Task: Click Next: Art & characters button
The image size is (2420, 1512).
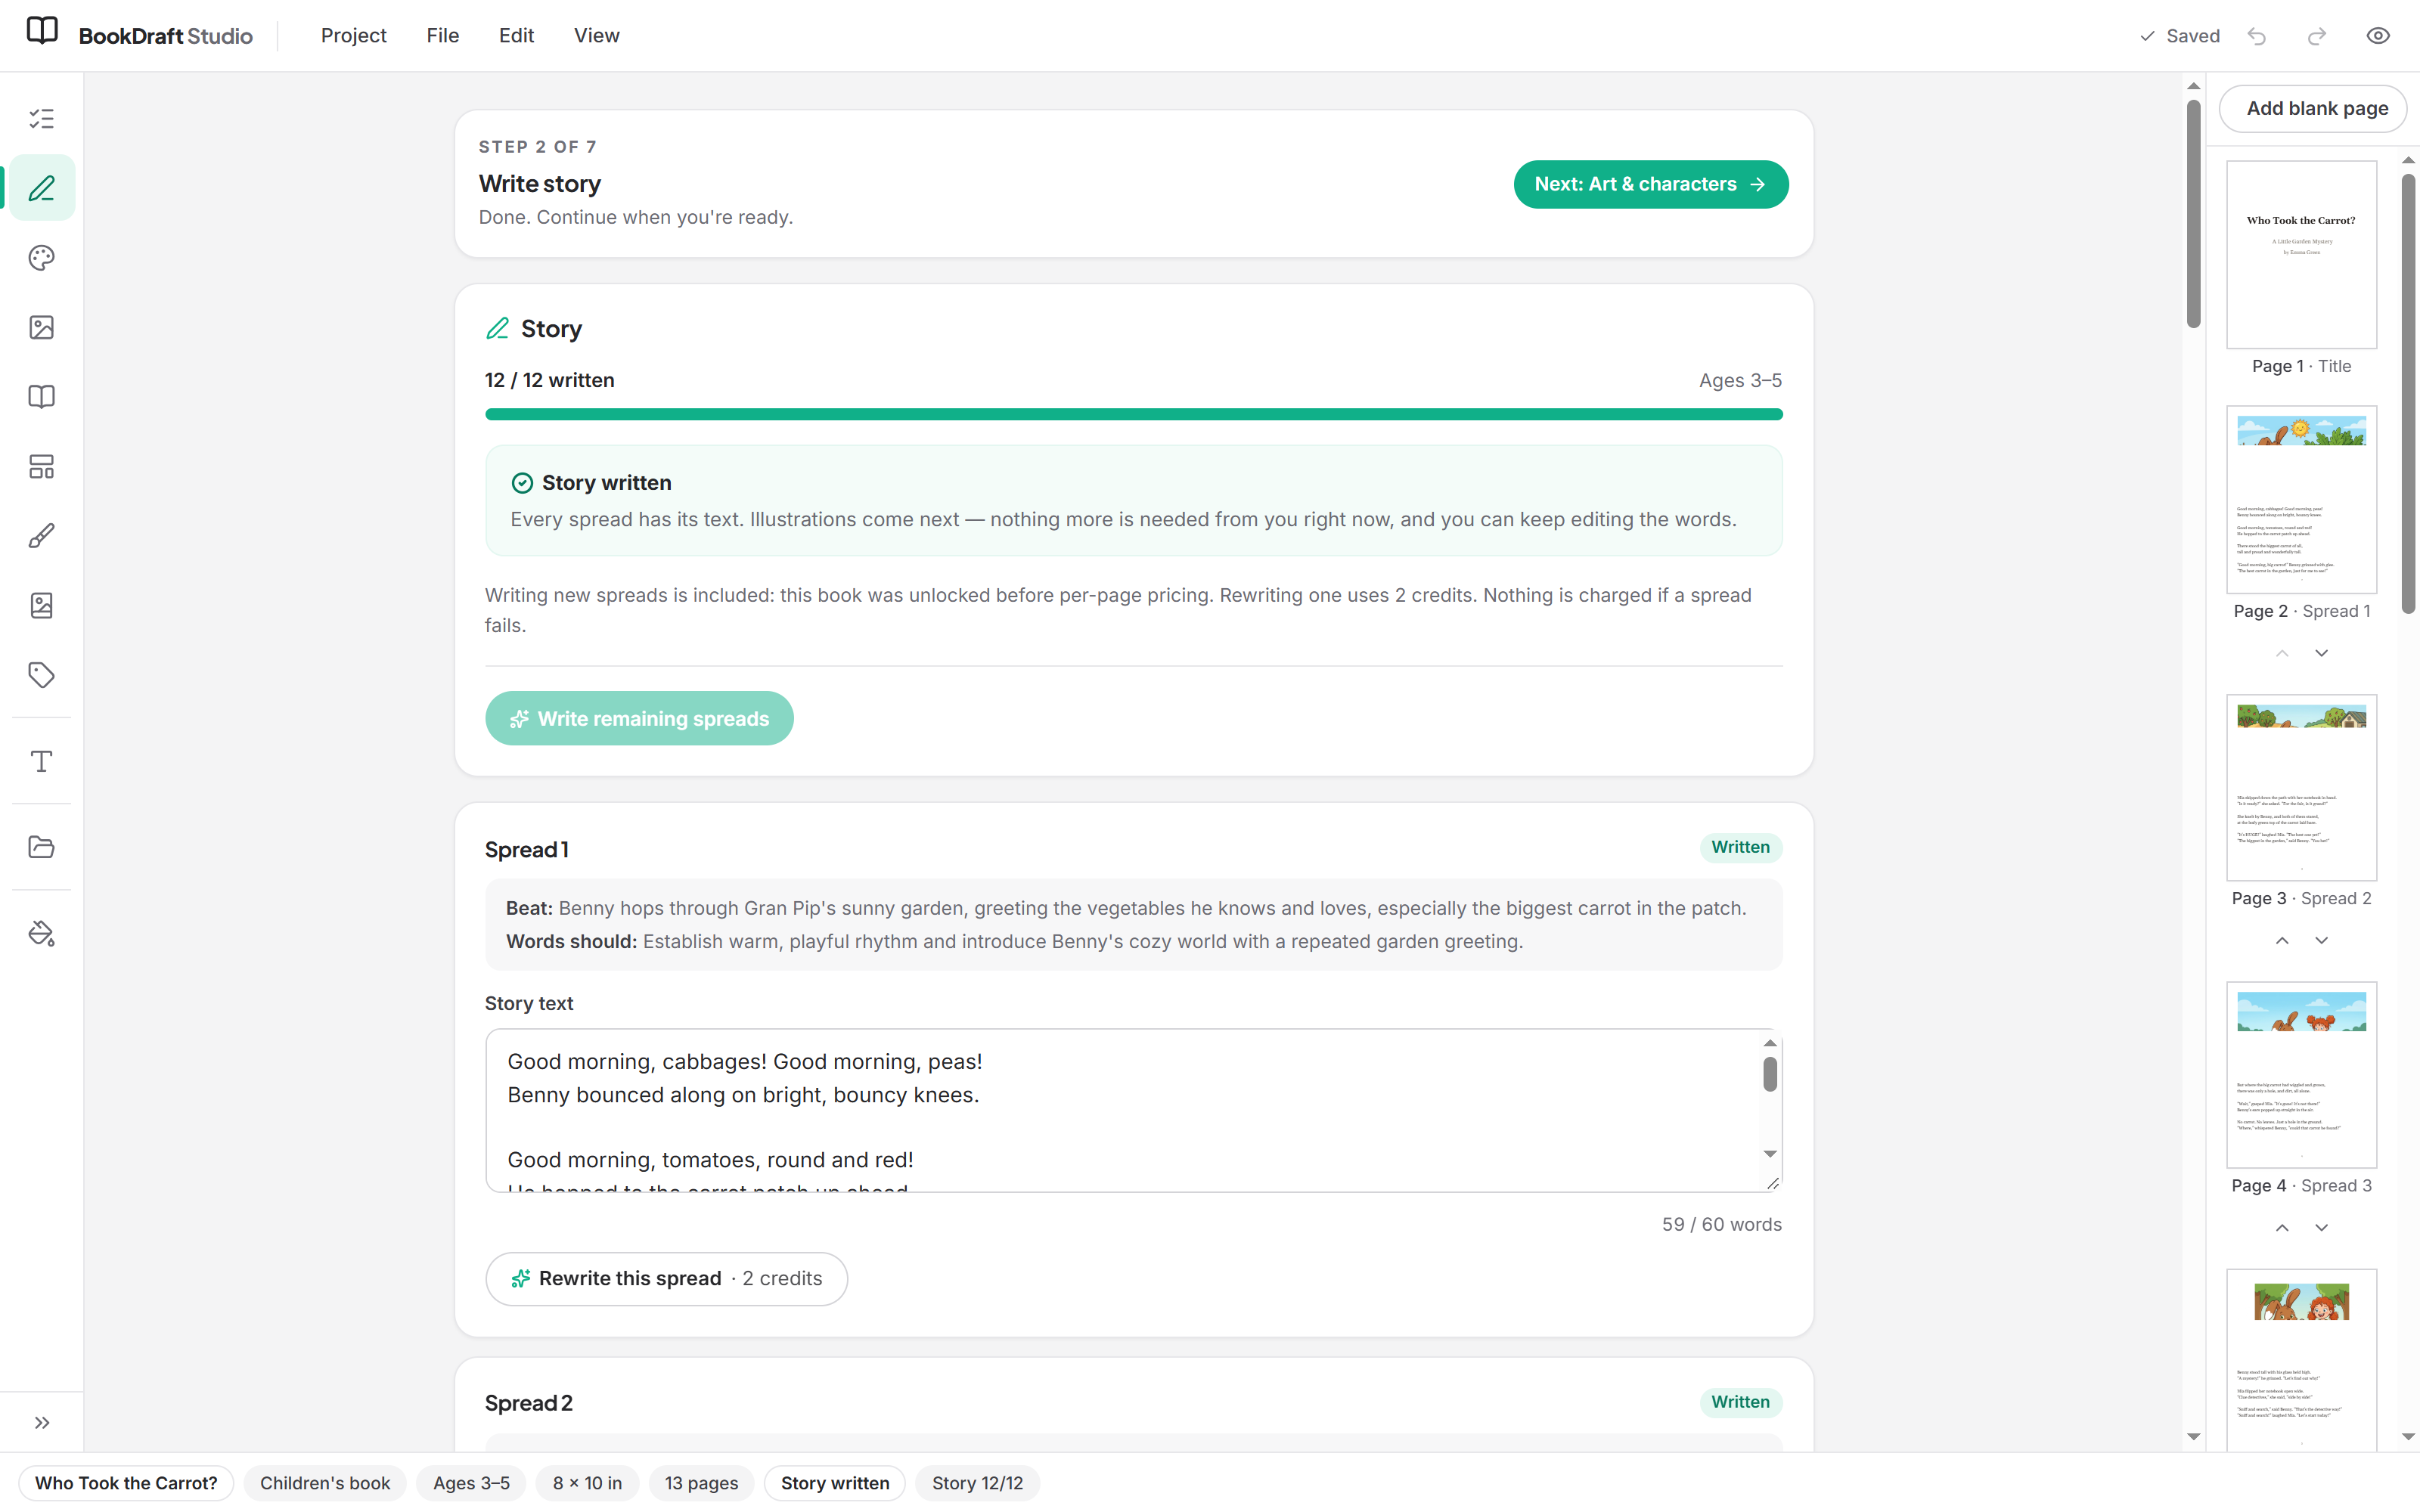Action: [x=1650, y=184]
